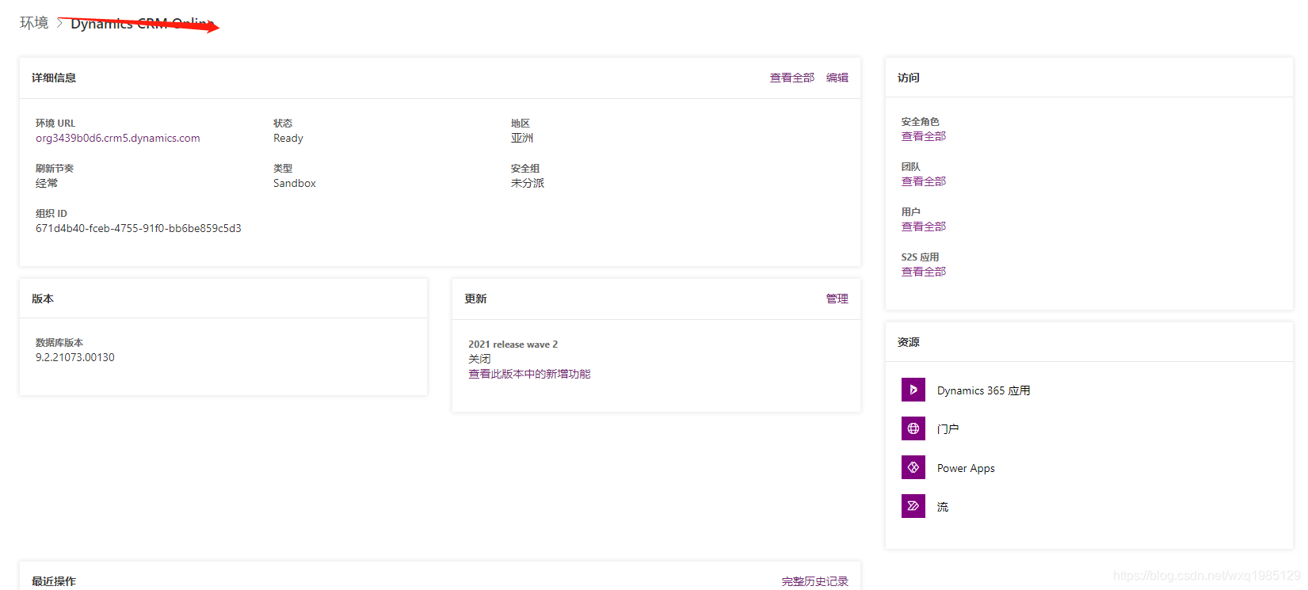Click the security group value 未分派
1308x590 pixels.
(x=528, y=183)
